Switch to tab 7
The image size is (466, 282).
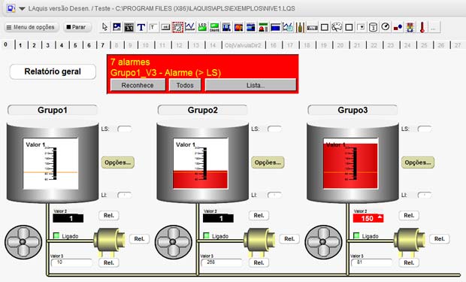[102, 45]
